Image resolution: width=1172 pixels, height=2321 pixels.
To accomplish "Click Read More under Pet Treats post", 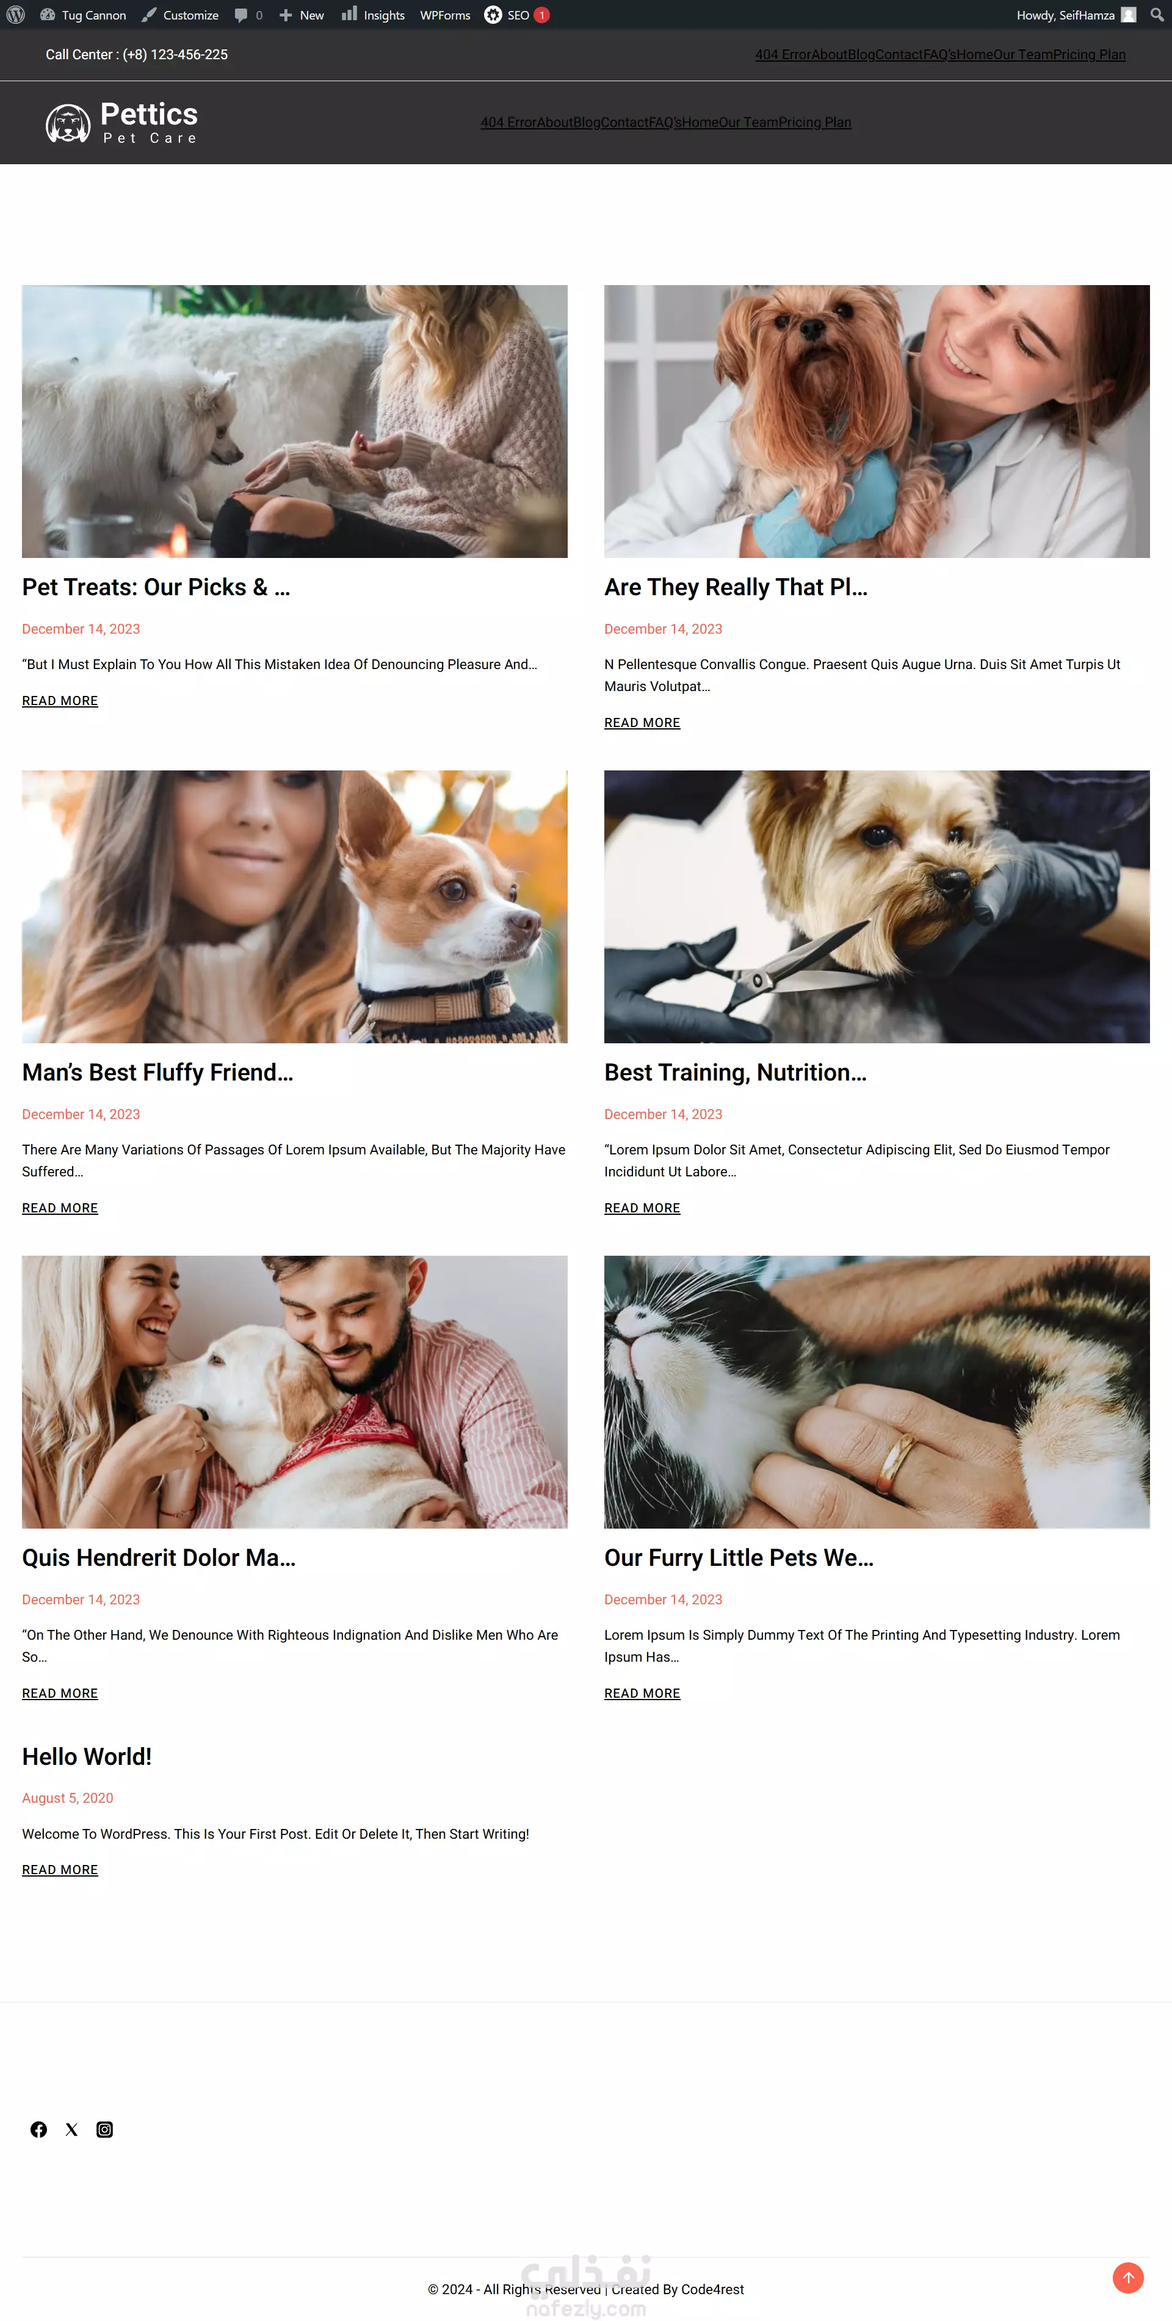I will coord(60,700).
